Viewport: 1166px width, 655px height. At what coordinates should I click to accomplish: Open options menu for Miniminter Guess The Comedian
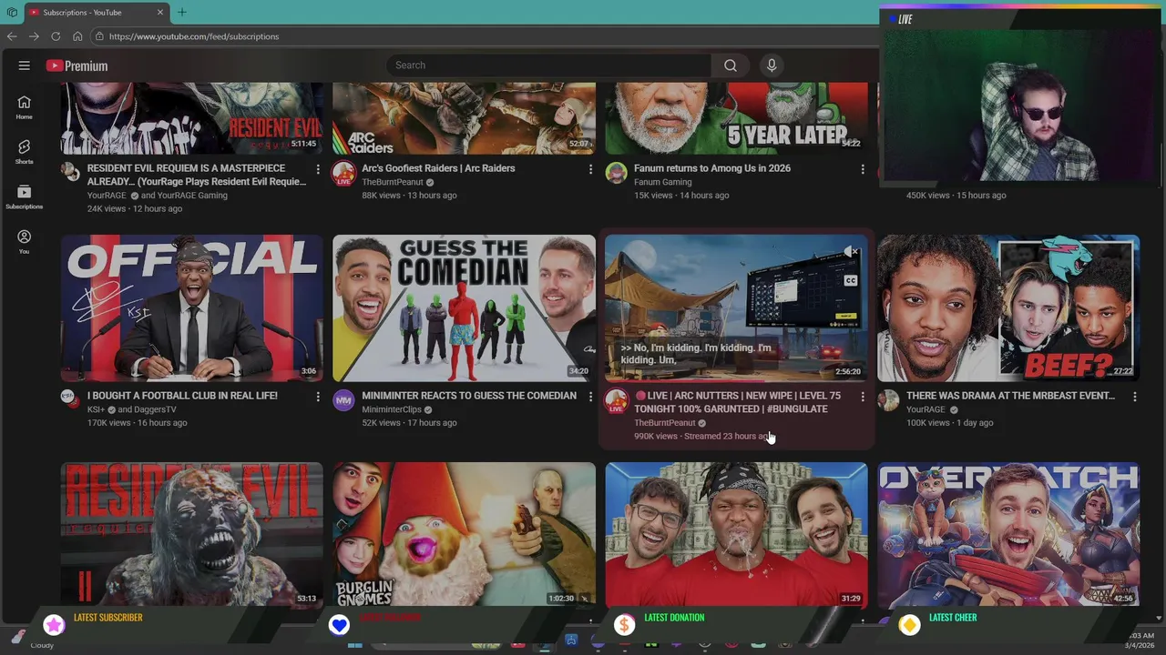[x=590, y=397]
